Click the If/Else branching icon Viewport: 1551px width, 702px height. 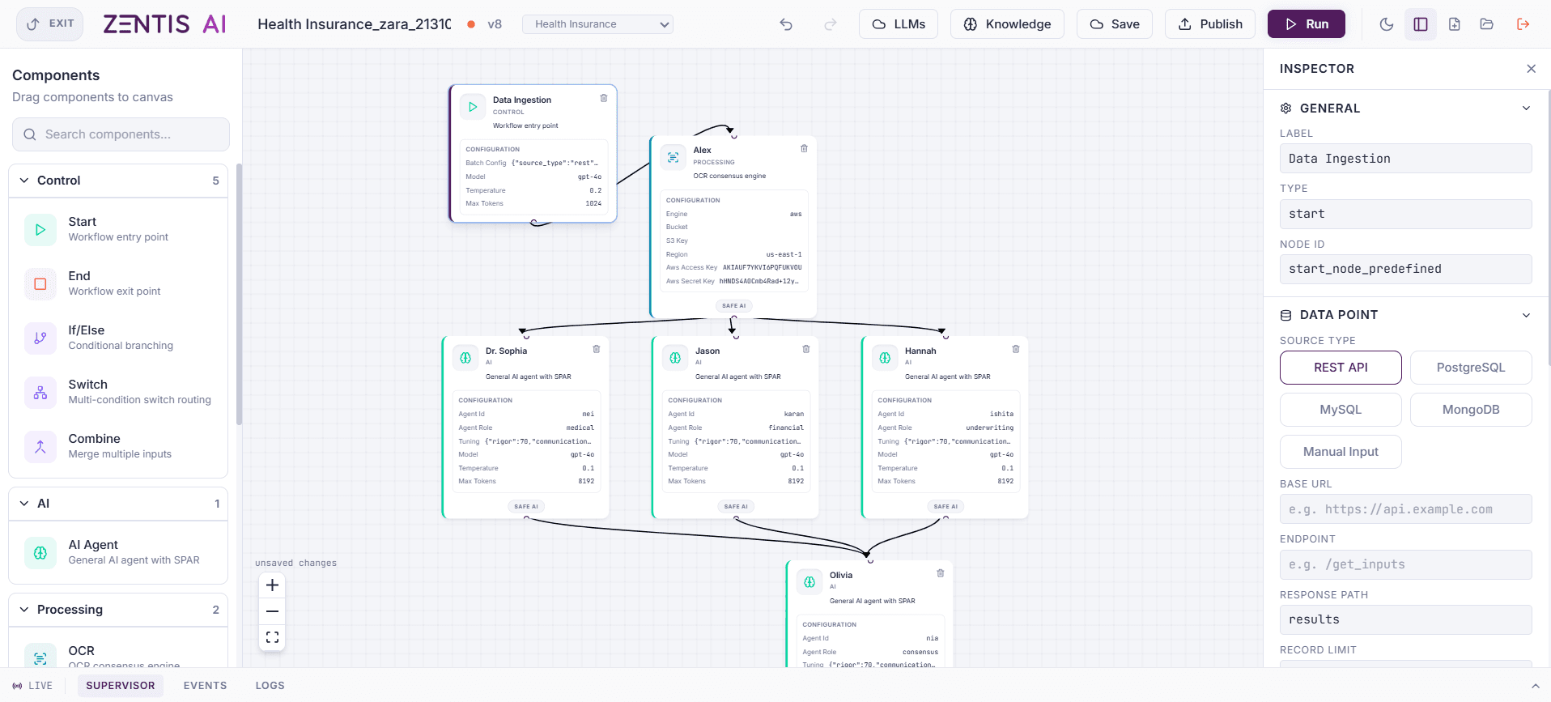coord(40,338)
